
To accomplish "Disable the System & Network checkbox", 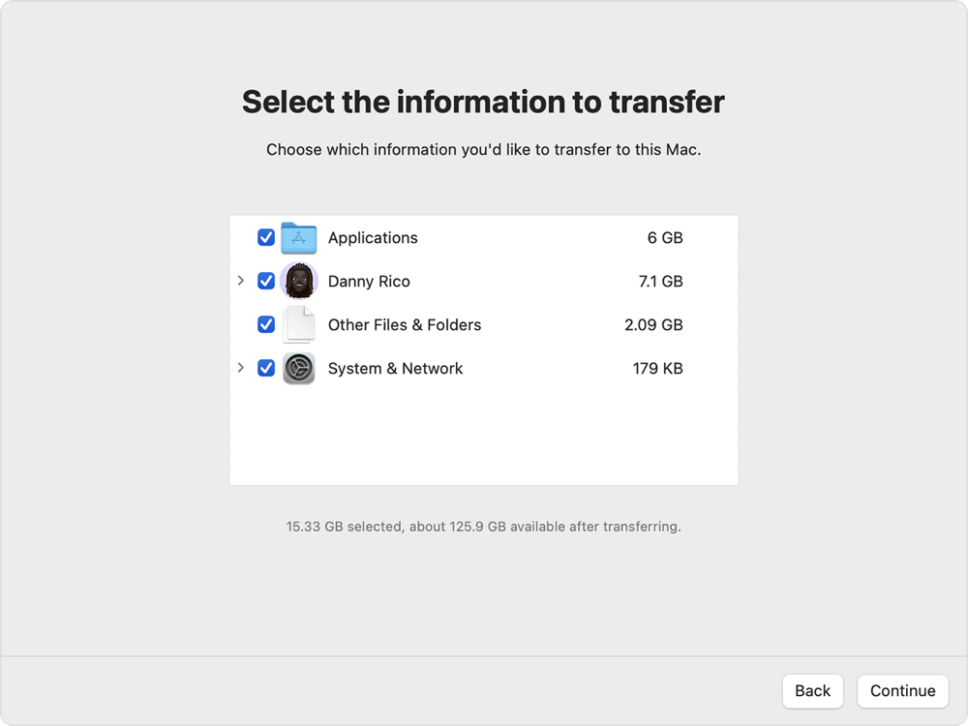I will point(264,368).
